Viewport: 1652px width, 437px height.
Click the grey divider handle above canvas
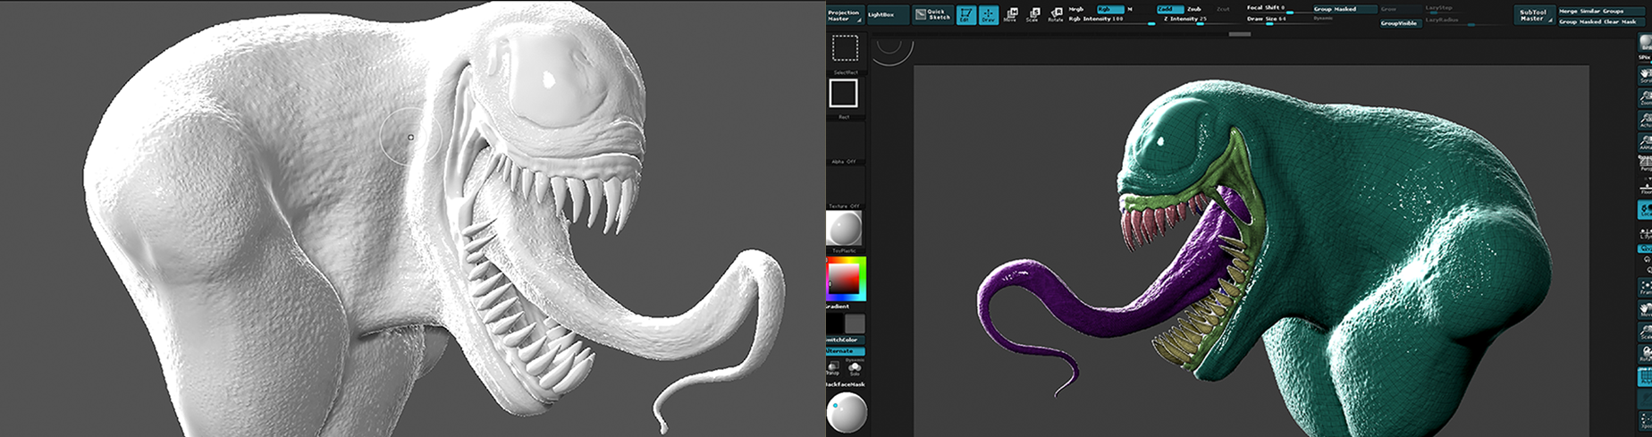pos(1239,34)
